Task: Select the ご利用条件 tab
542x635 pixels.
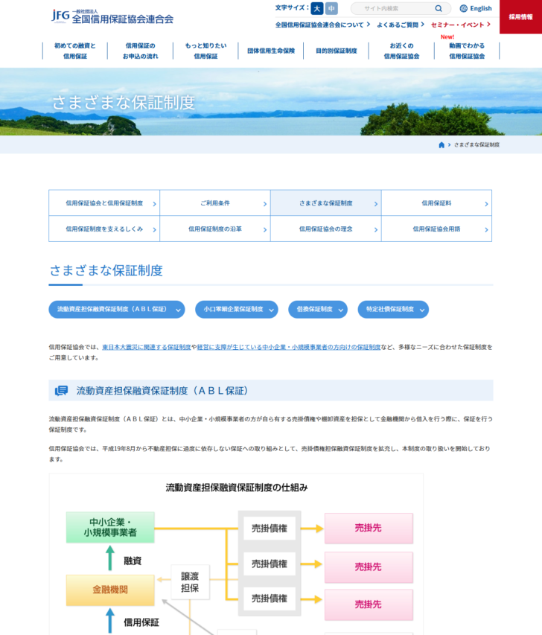Action: tap(215, 203)
